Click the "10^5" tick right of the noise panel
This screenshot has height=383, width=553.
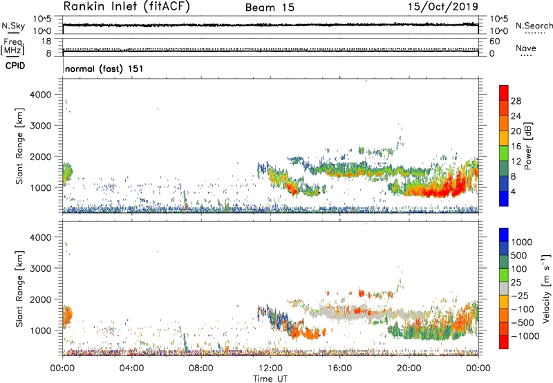tap(498, 19)
